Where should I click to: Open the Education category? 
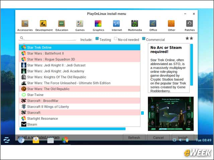62,26
